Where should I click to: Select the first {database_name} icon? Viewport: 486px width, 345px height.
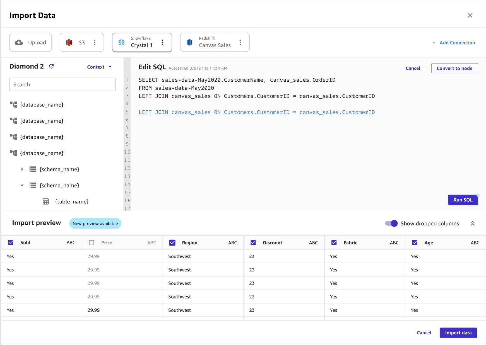13,105
